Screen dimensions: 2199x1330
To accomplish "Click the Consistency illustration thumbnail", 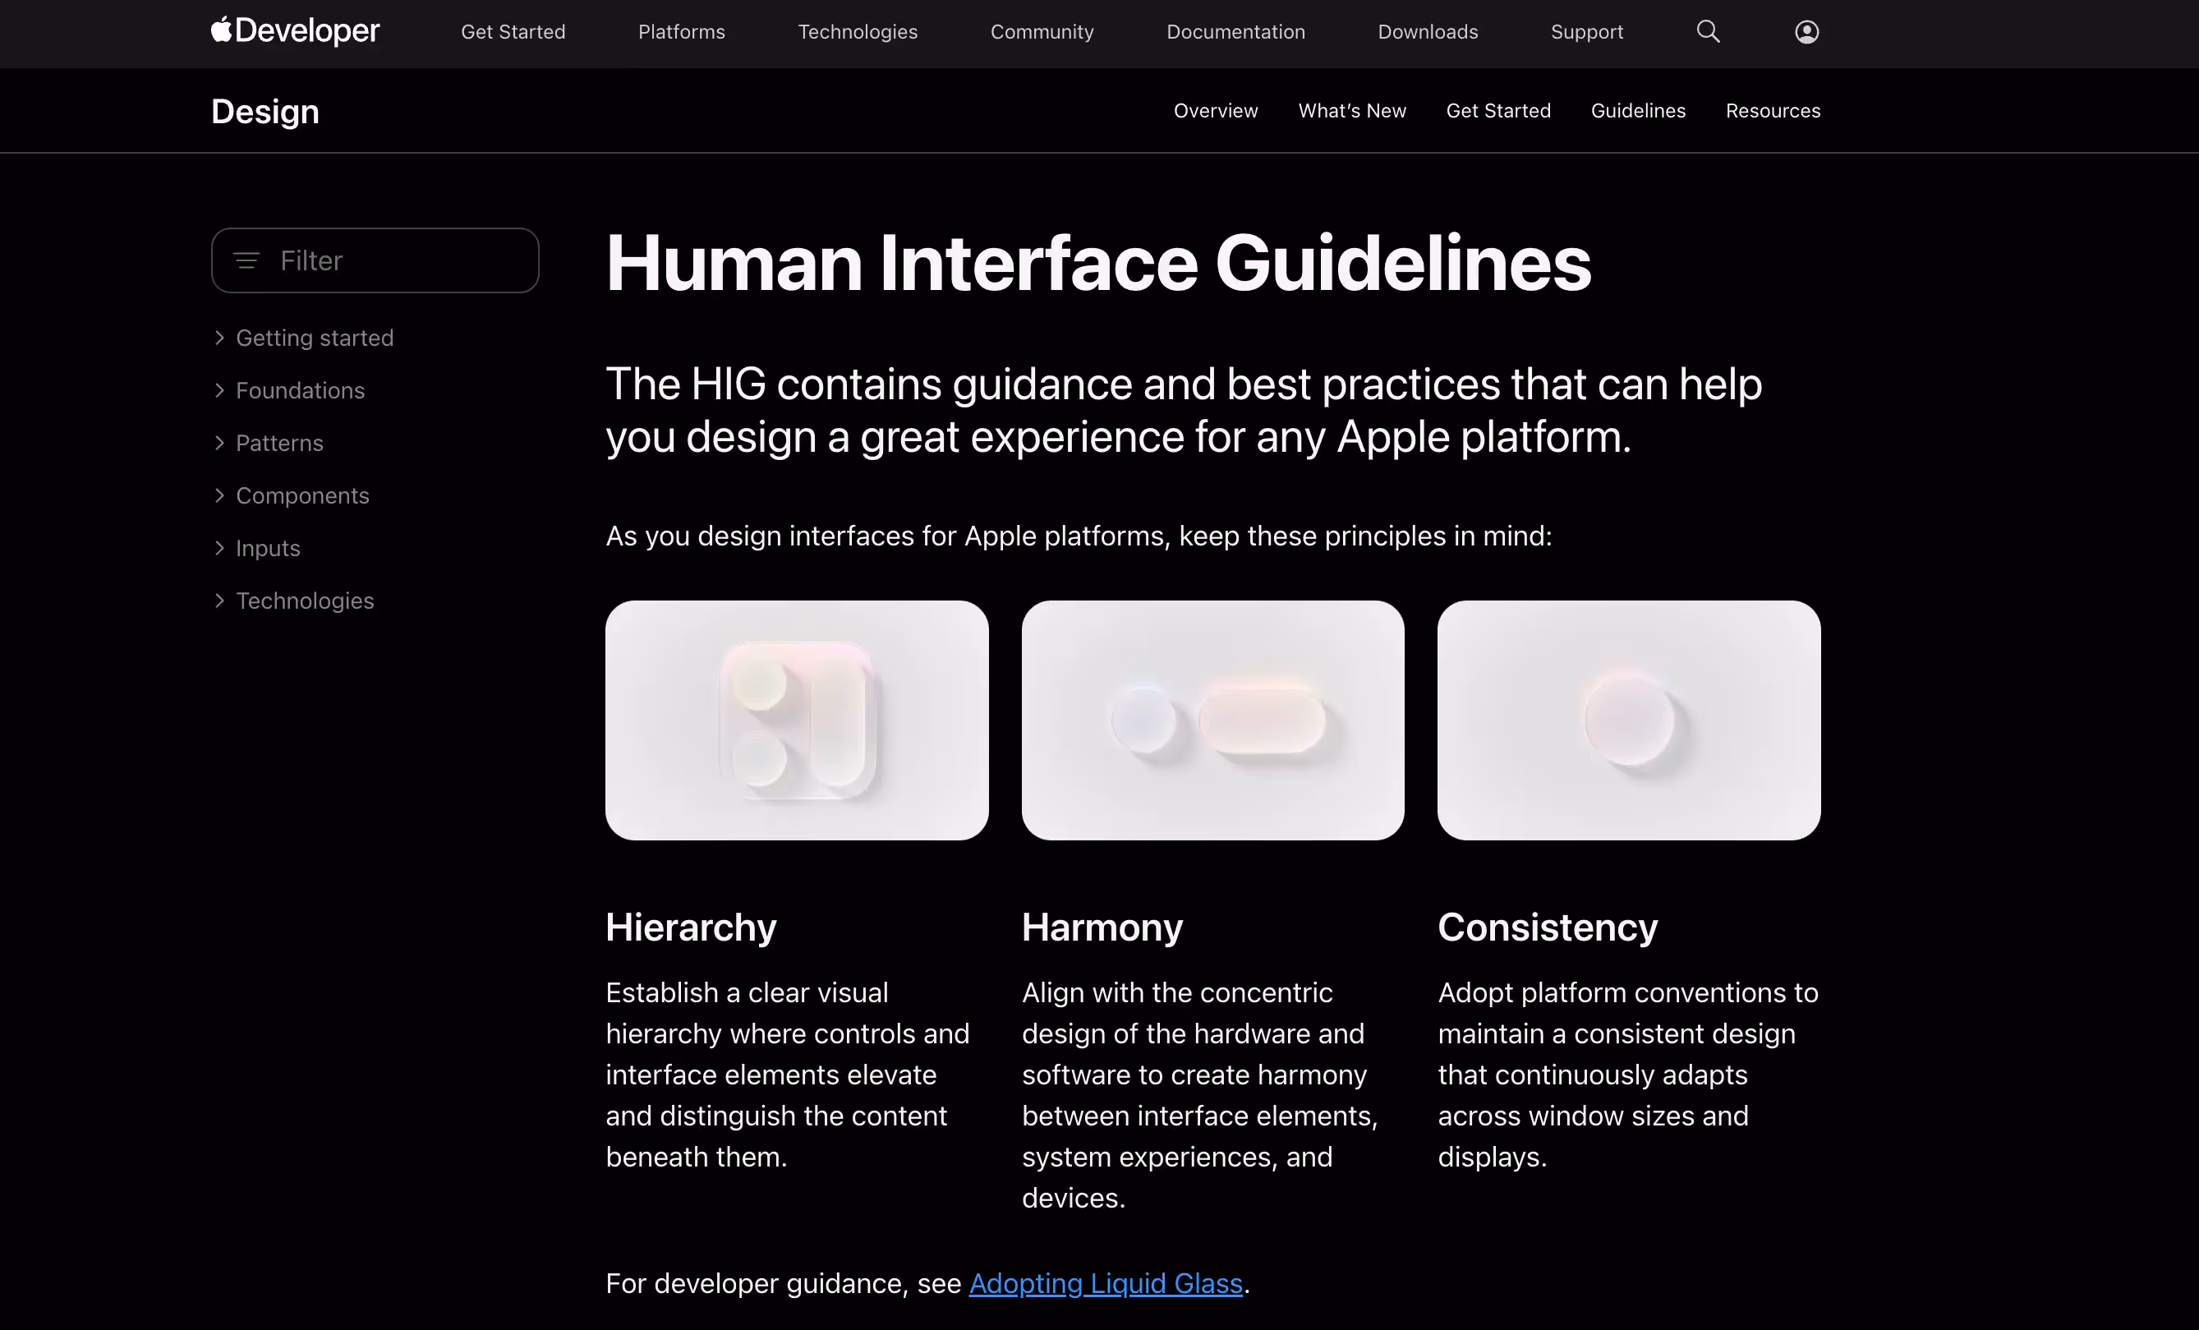I will pos(1629,720).
